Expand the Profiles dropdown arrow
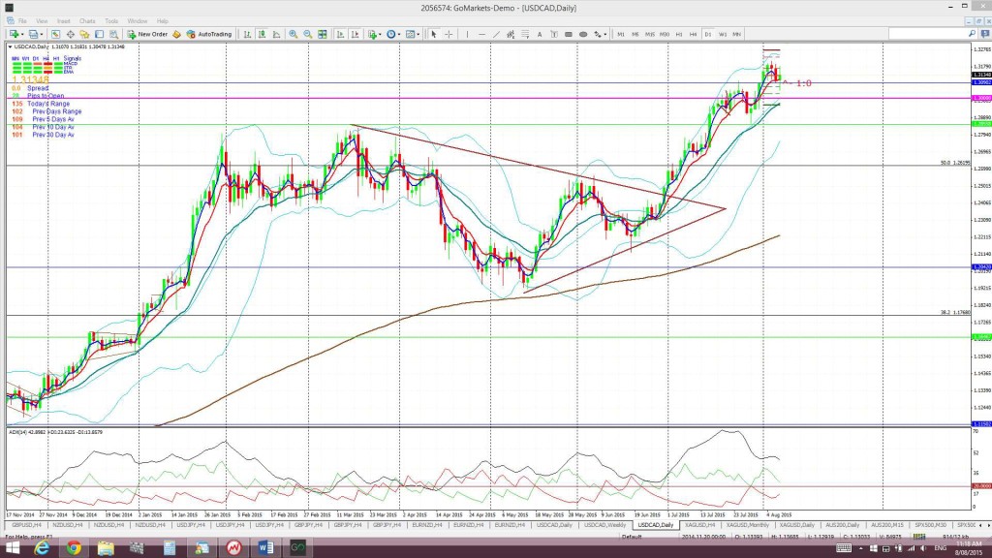Viewport: 992px width, 558px height. tap(42, 34)
